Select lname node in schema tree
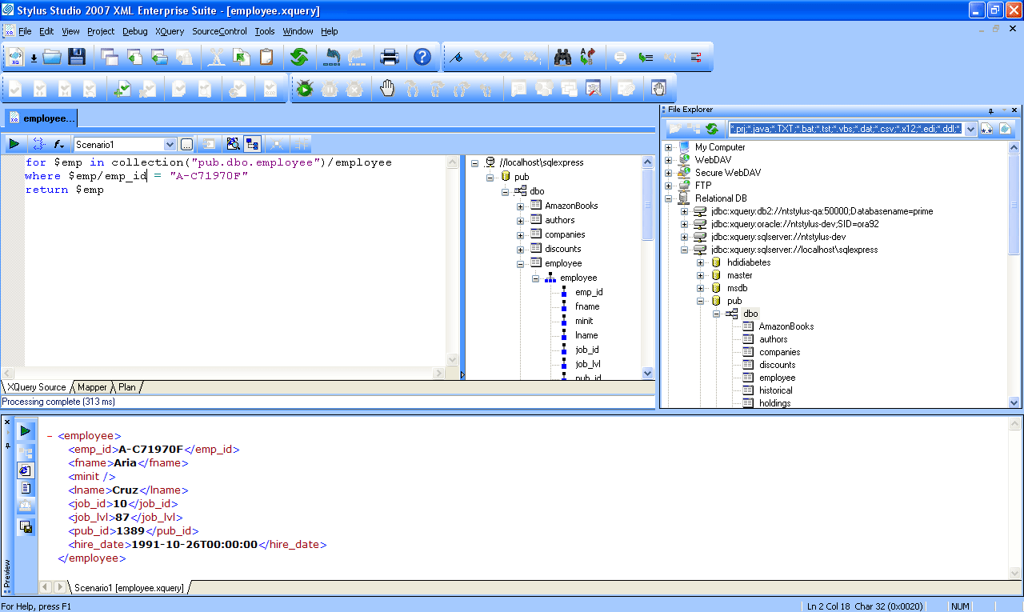 point(586,335)
